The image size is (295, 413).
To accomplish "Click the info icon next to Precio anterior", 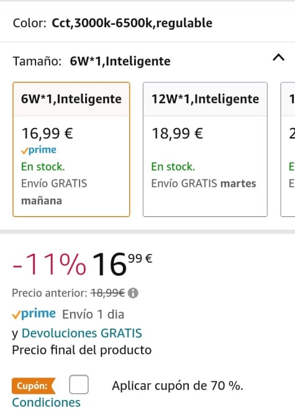I will coord(133,293).
